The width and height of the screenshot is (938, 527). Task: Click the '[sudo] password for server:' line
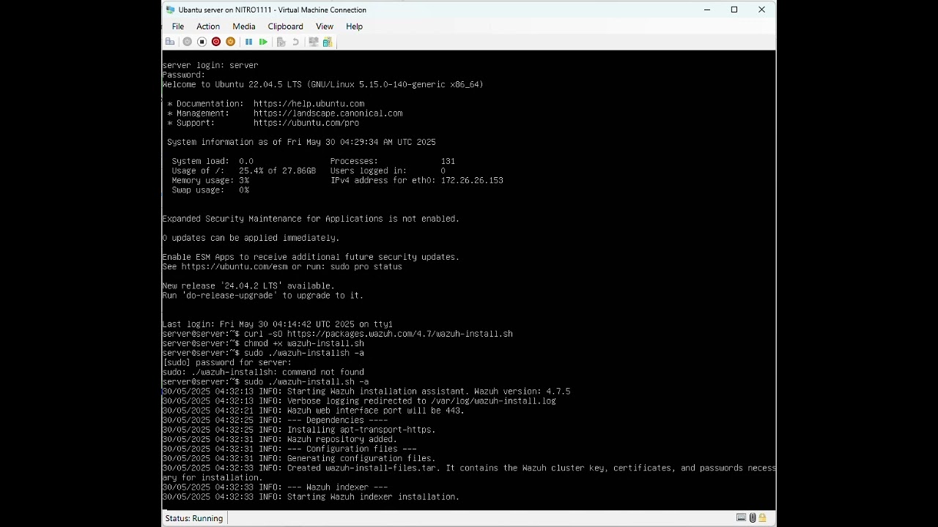(x=227, y=362)
